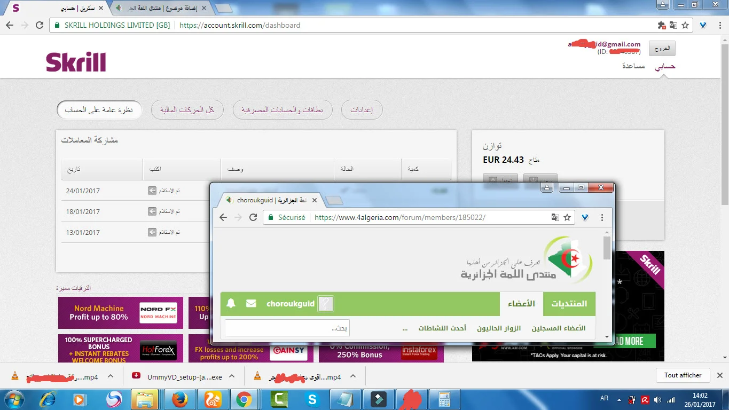Expand the first mp4 download options arrow
Image resolution: width=729 pixels, height=410 pixels.
pos(110,376)
